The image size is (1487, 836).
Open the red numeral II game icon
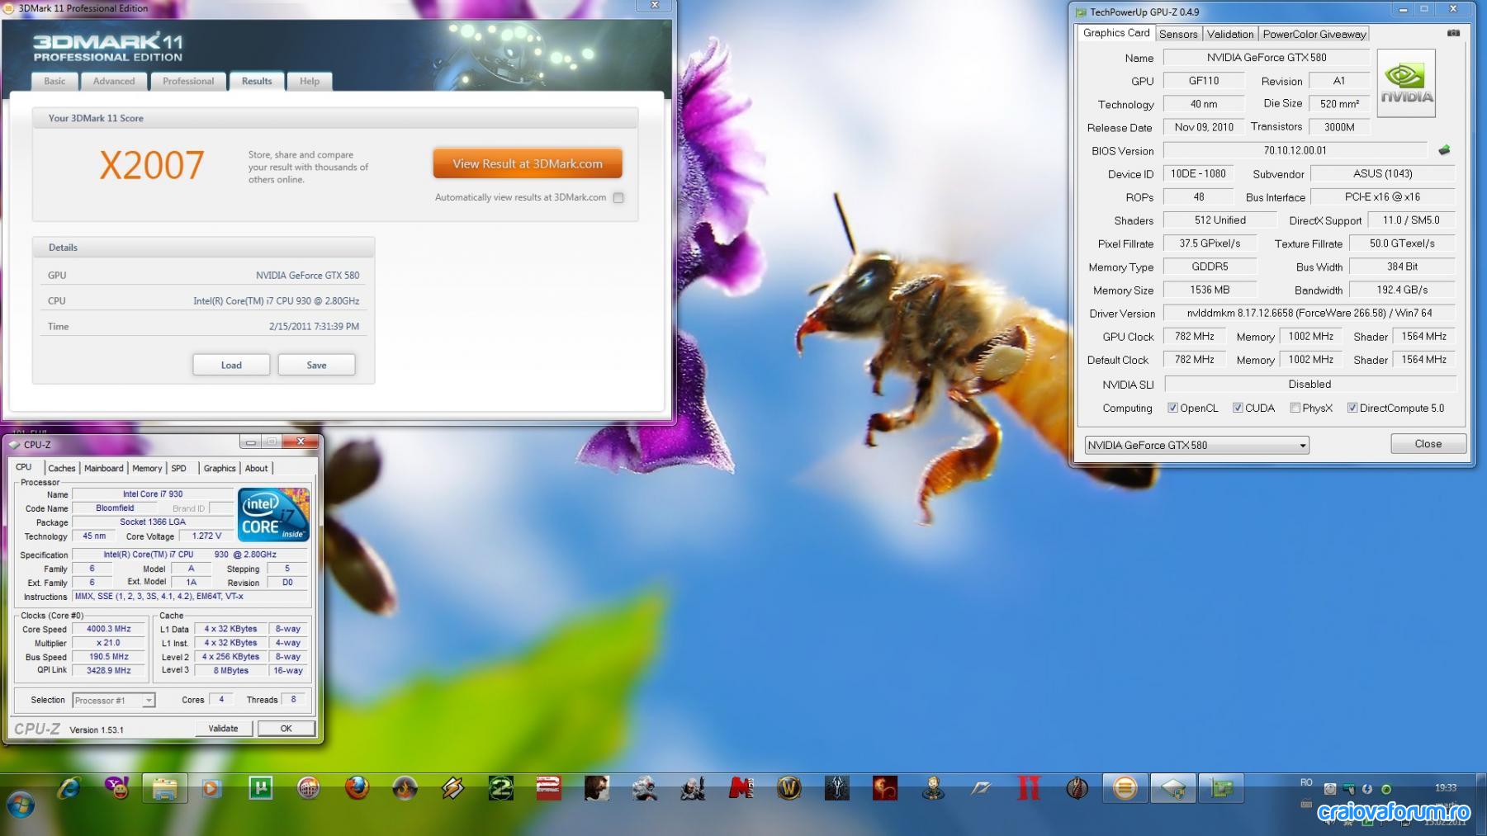(1029, 789)
